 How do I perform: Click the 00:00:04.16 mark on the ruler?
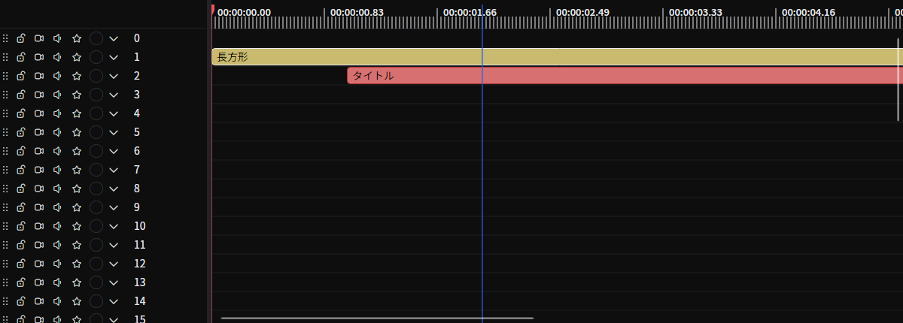point(808,12)
